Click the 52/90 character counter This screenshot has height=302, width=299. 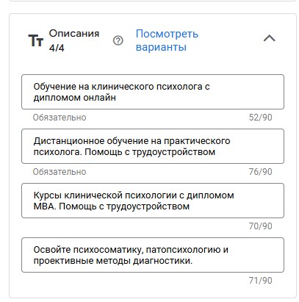pyautogui.click(x=261, y=118)
